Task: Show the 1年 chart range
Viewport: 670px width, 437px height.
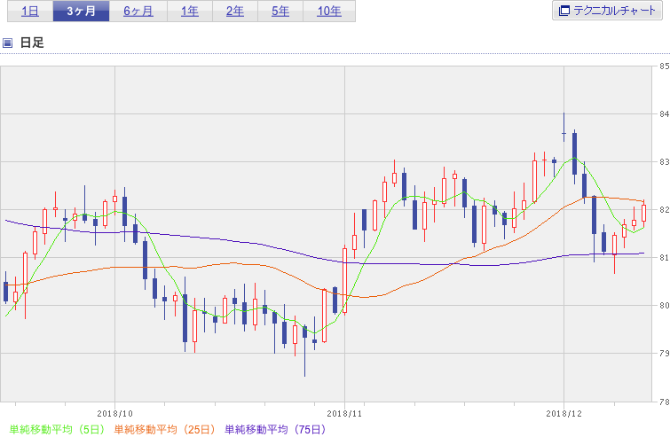Action: (x=190, y=12)
